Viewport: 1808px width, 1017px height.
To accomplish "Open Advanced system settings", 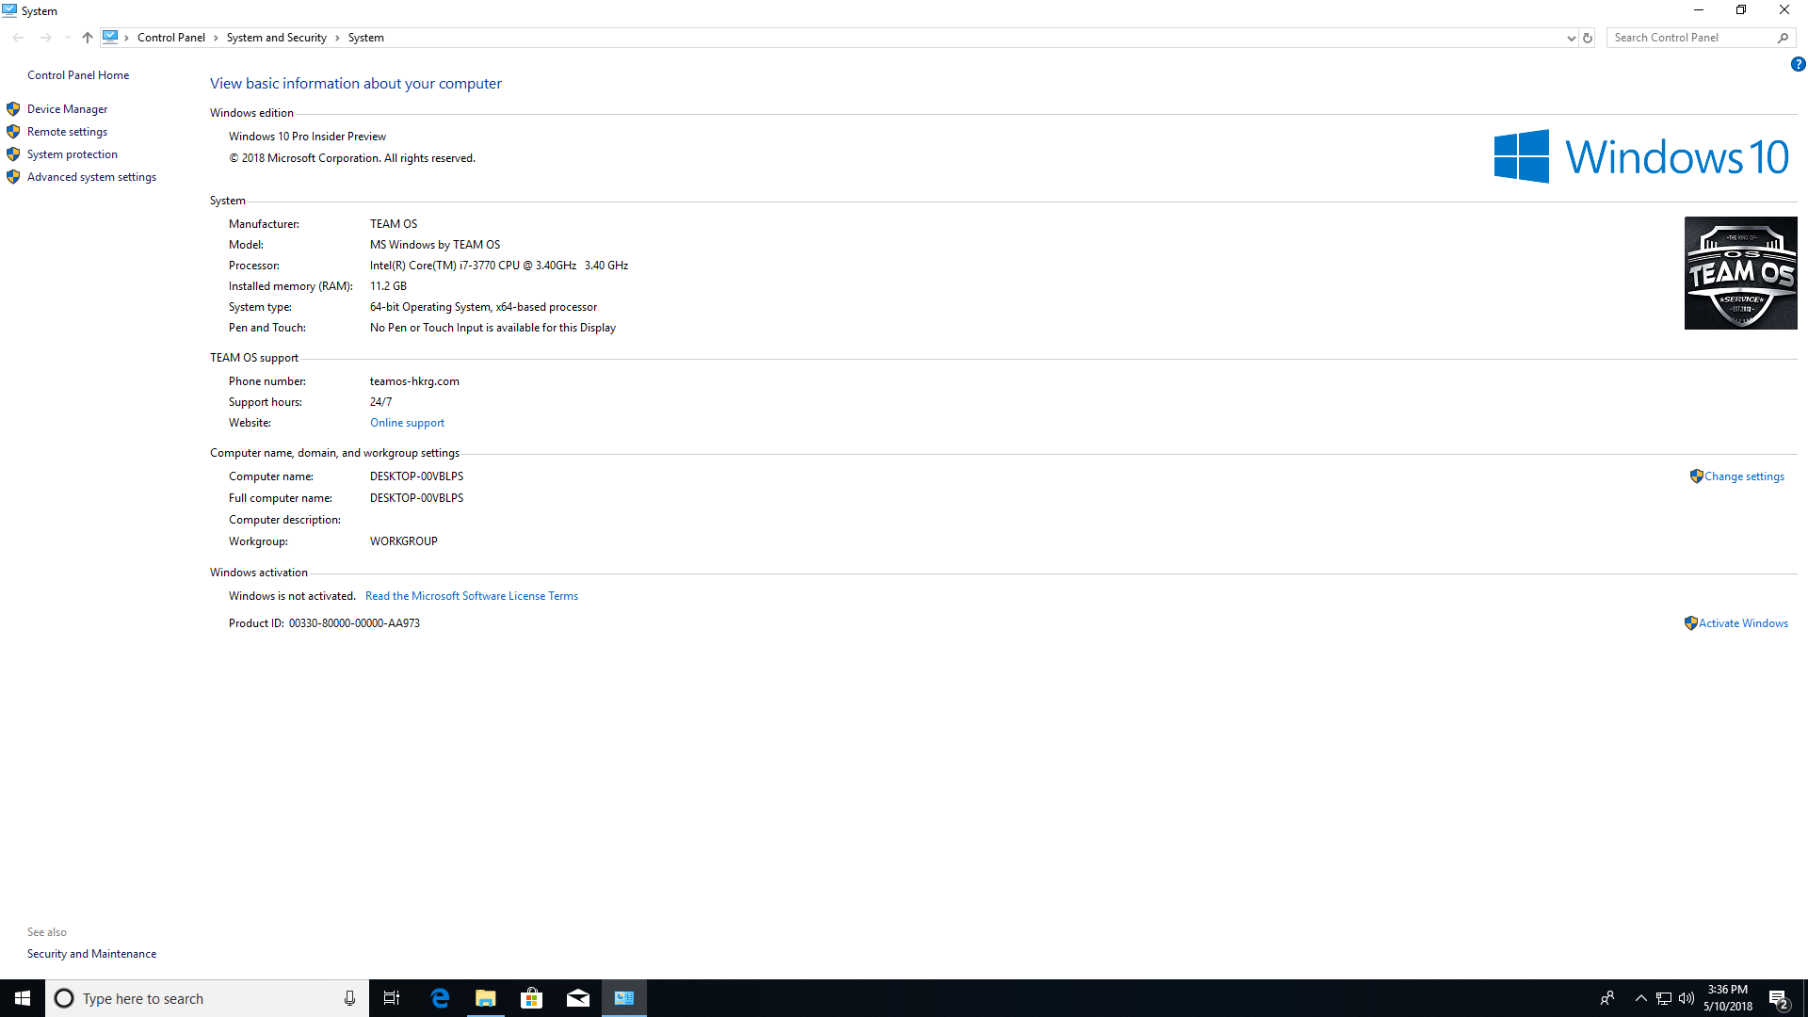I will pyautogui.click(x=91, y=177).
